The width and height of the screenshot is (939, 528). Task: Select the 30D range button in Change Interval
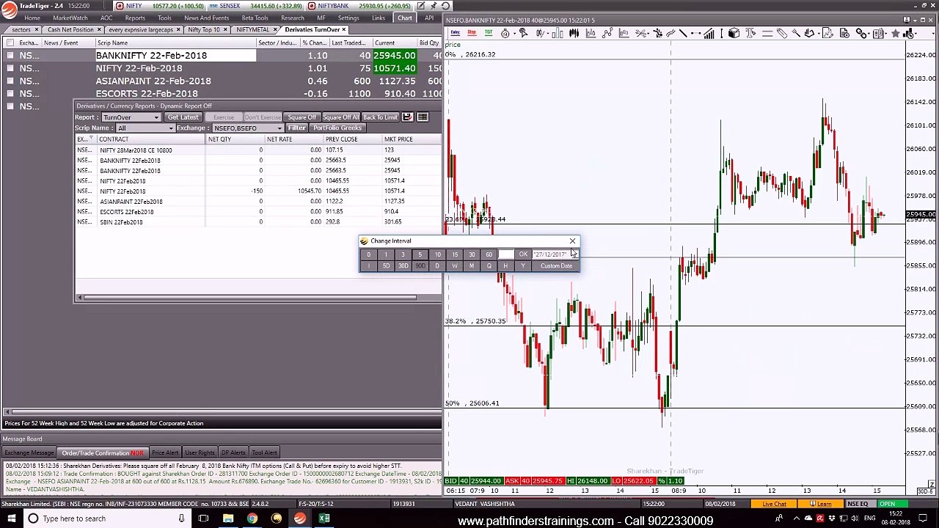403,266
